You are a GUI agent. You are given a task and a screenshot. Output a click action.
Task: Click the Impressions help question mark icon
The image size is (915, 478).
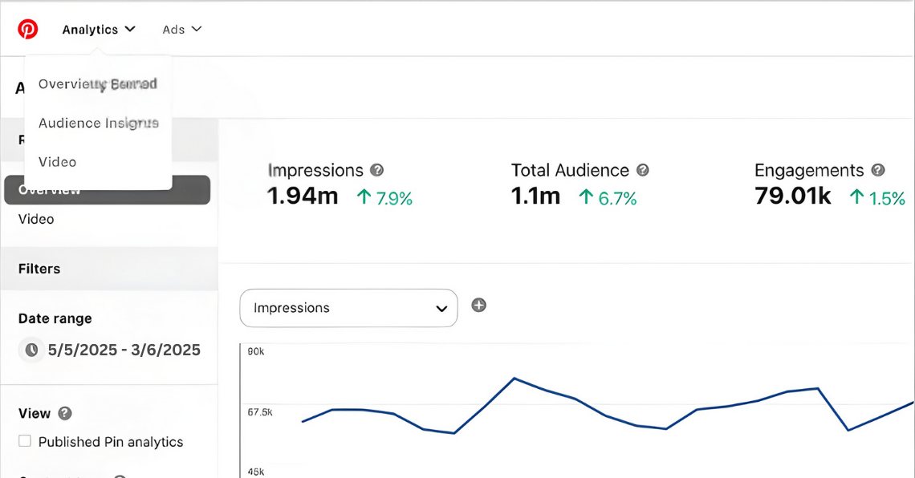pyautogui.click(x=376, y=170)
